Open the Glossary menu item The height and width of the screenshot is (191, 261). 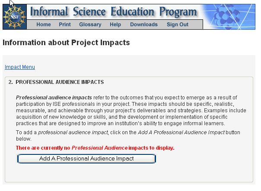pos(90,25)
